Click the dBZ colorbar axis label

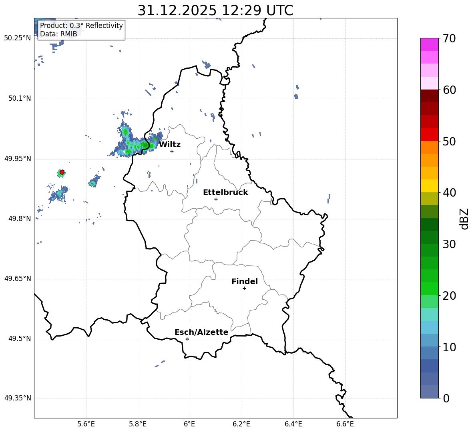[x=464, y=219]
